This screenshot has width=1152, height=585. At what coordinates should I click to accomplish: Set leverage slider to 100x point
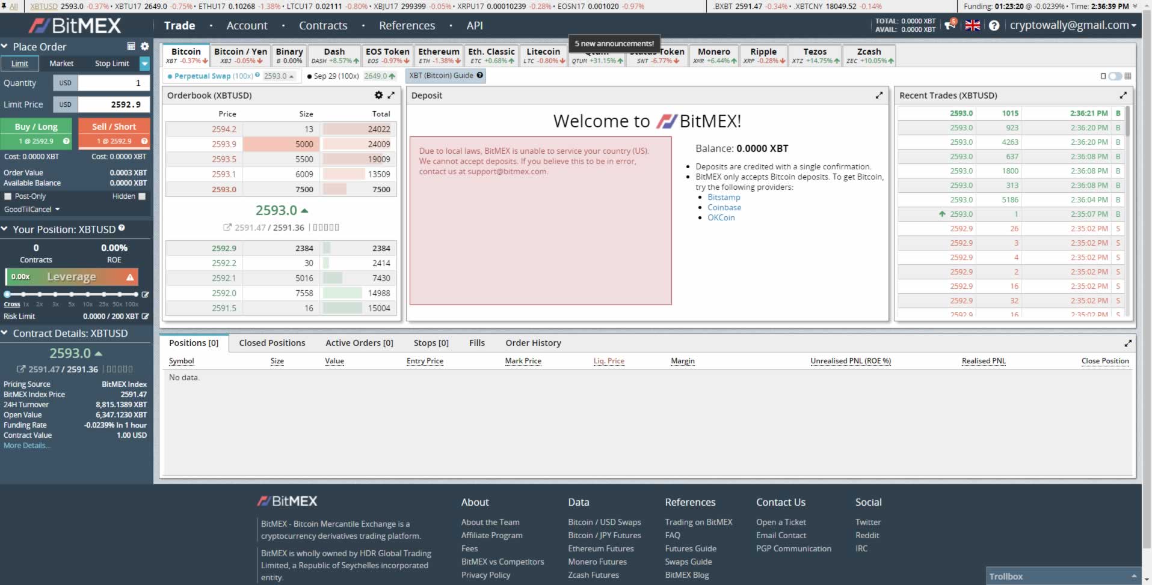tap(135, 294)
